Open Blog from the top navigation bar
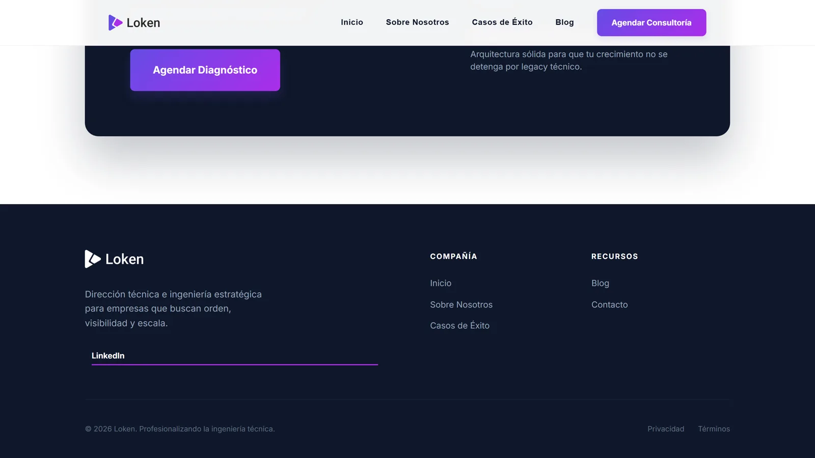The image size is (815, 458). click(564, 22)
